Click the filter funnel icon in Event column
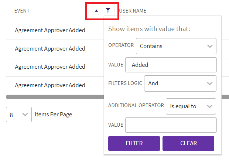This screenshot has width=229, height=164. [107, 10]
